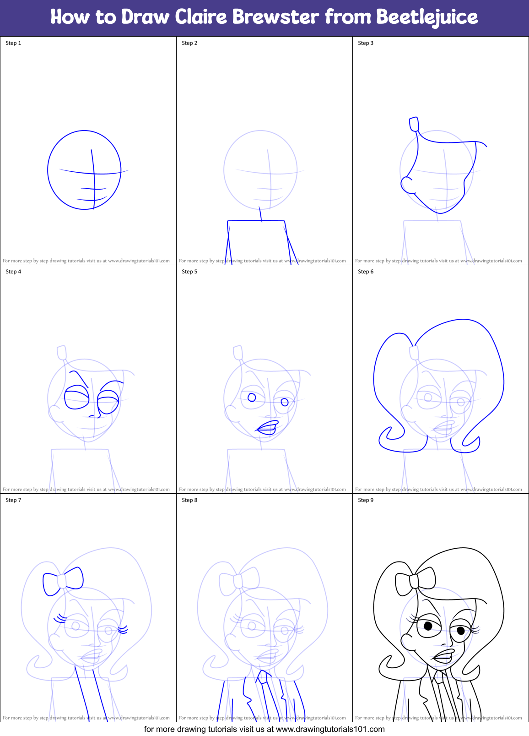Click the bottom footer drawingtutorials101.com text
Screen dimensions: 529x736
(x=264, y=729)
